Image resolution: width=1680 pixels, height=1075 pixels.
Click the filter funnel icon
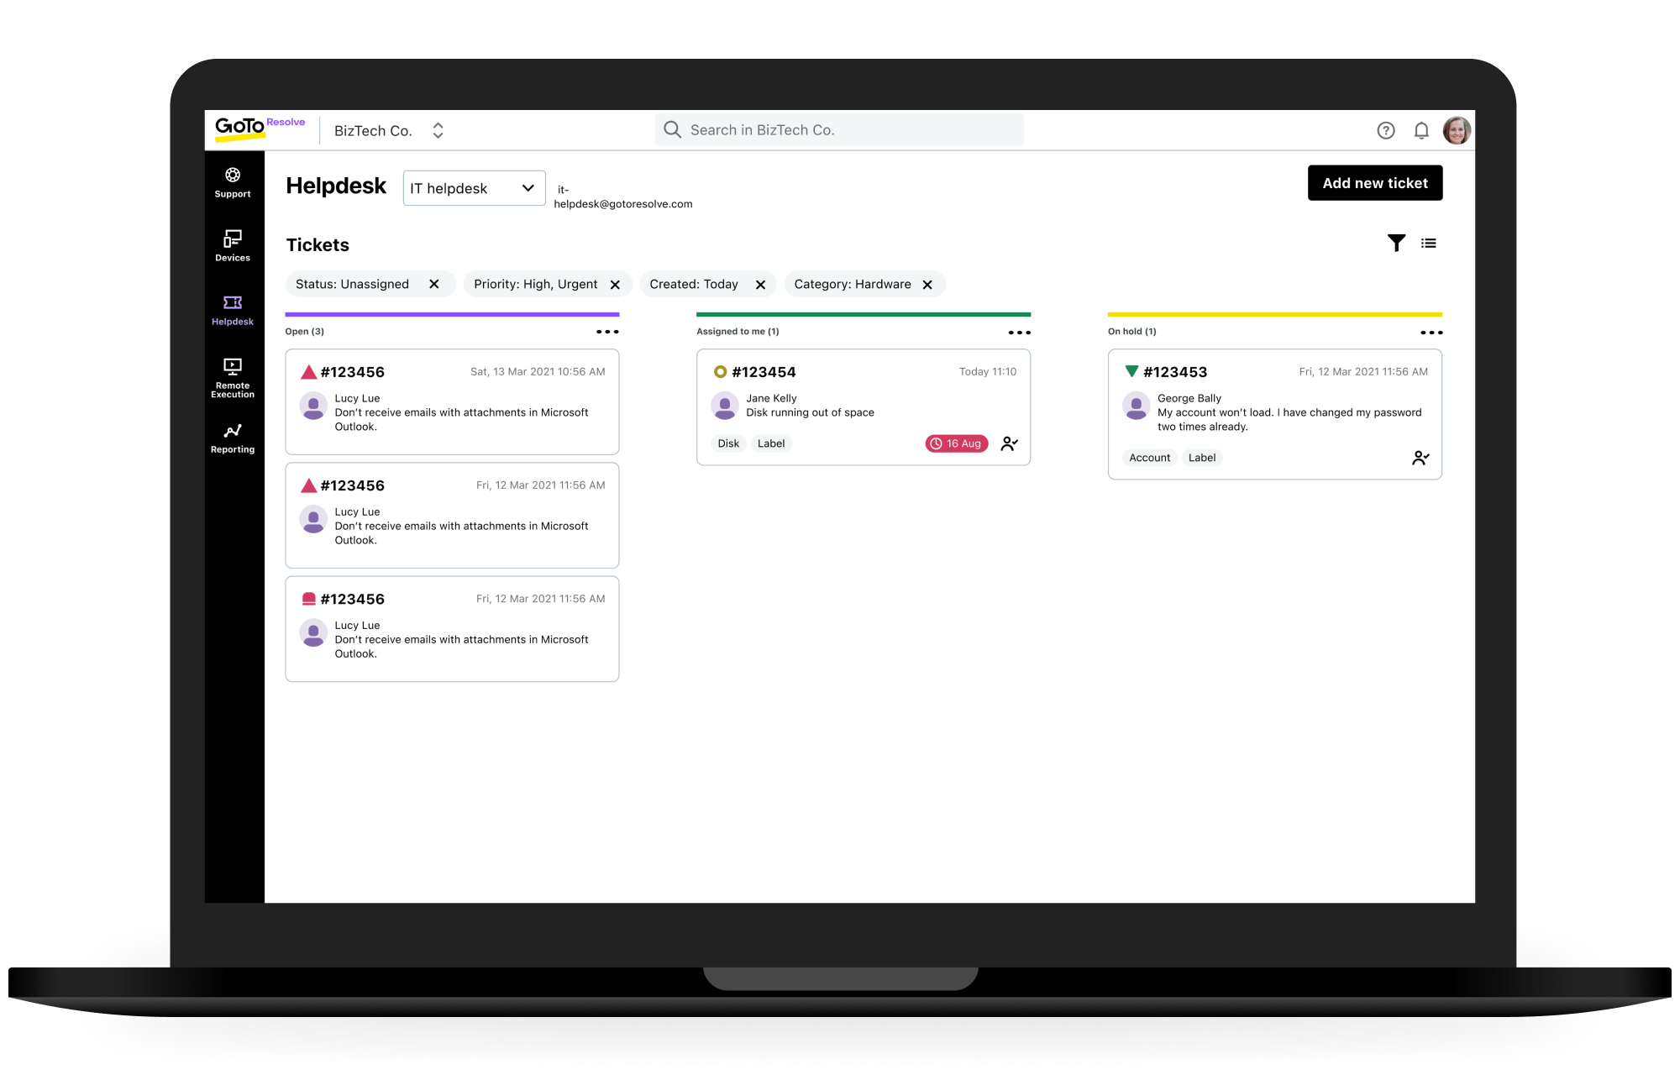coord(1396,244)
